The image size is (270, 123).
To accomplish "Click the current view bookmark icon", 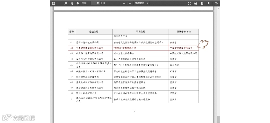I will pyautogui.click(x=208, y=3).
